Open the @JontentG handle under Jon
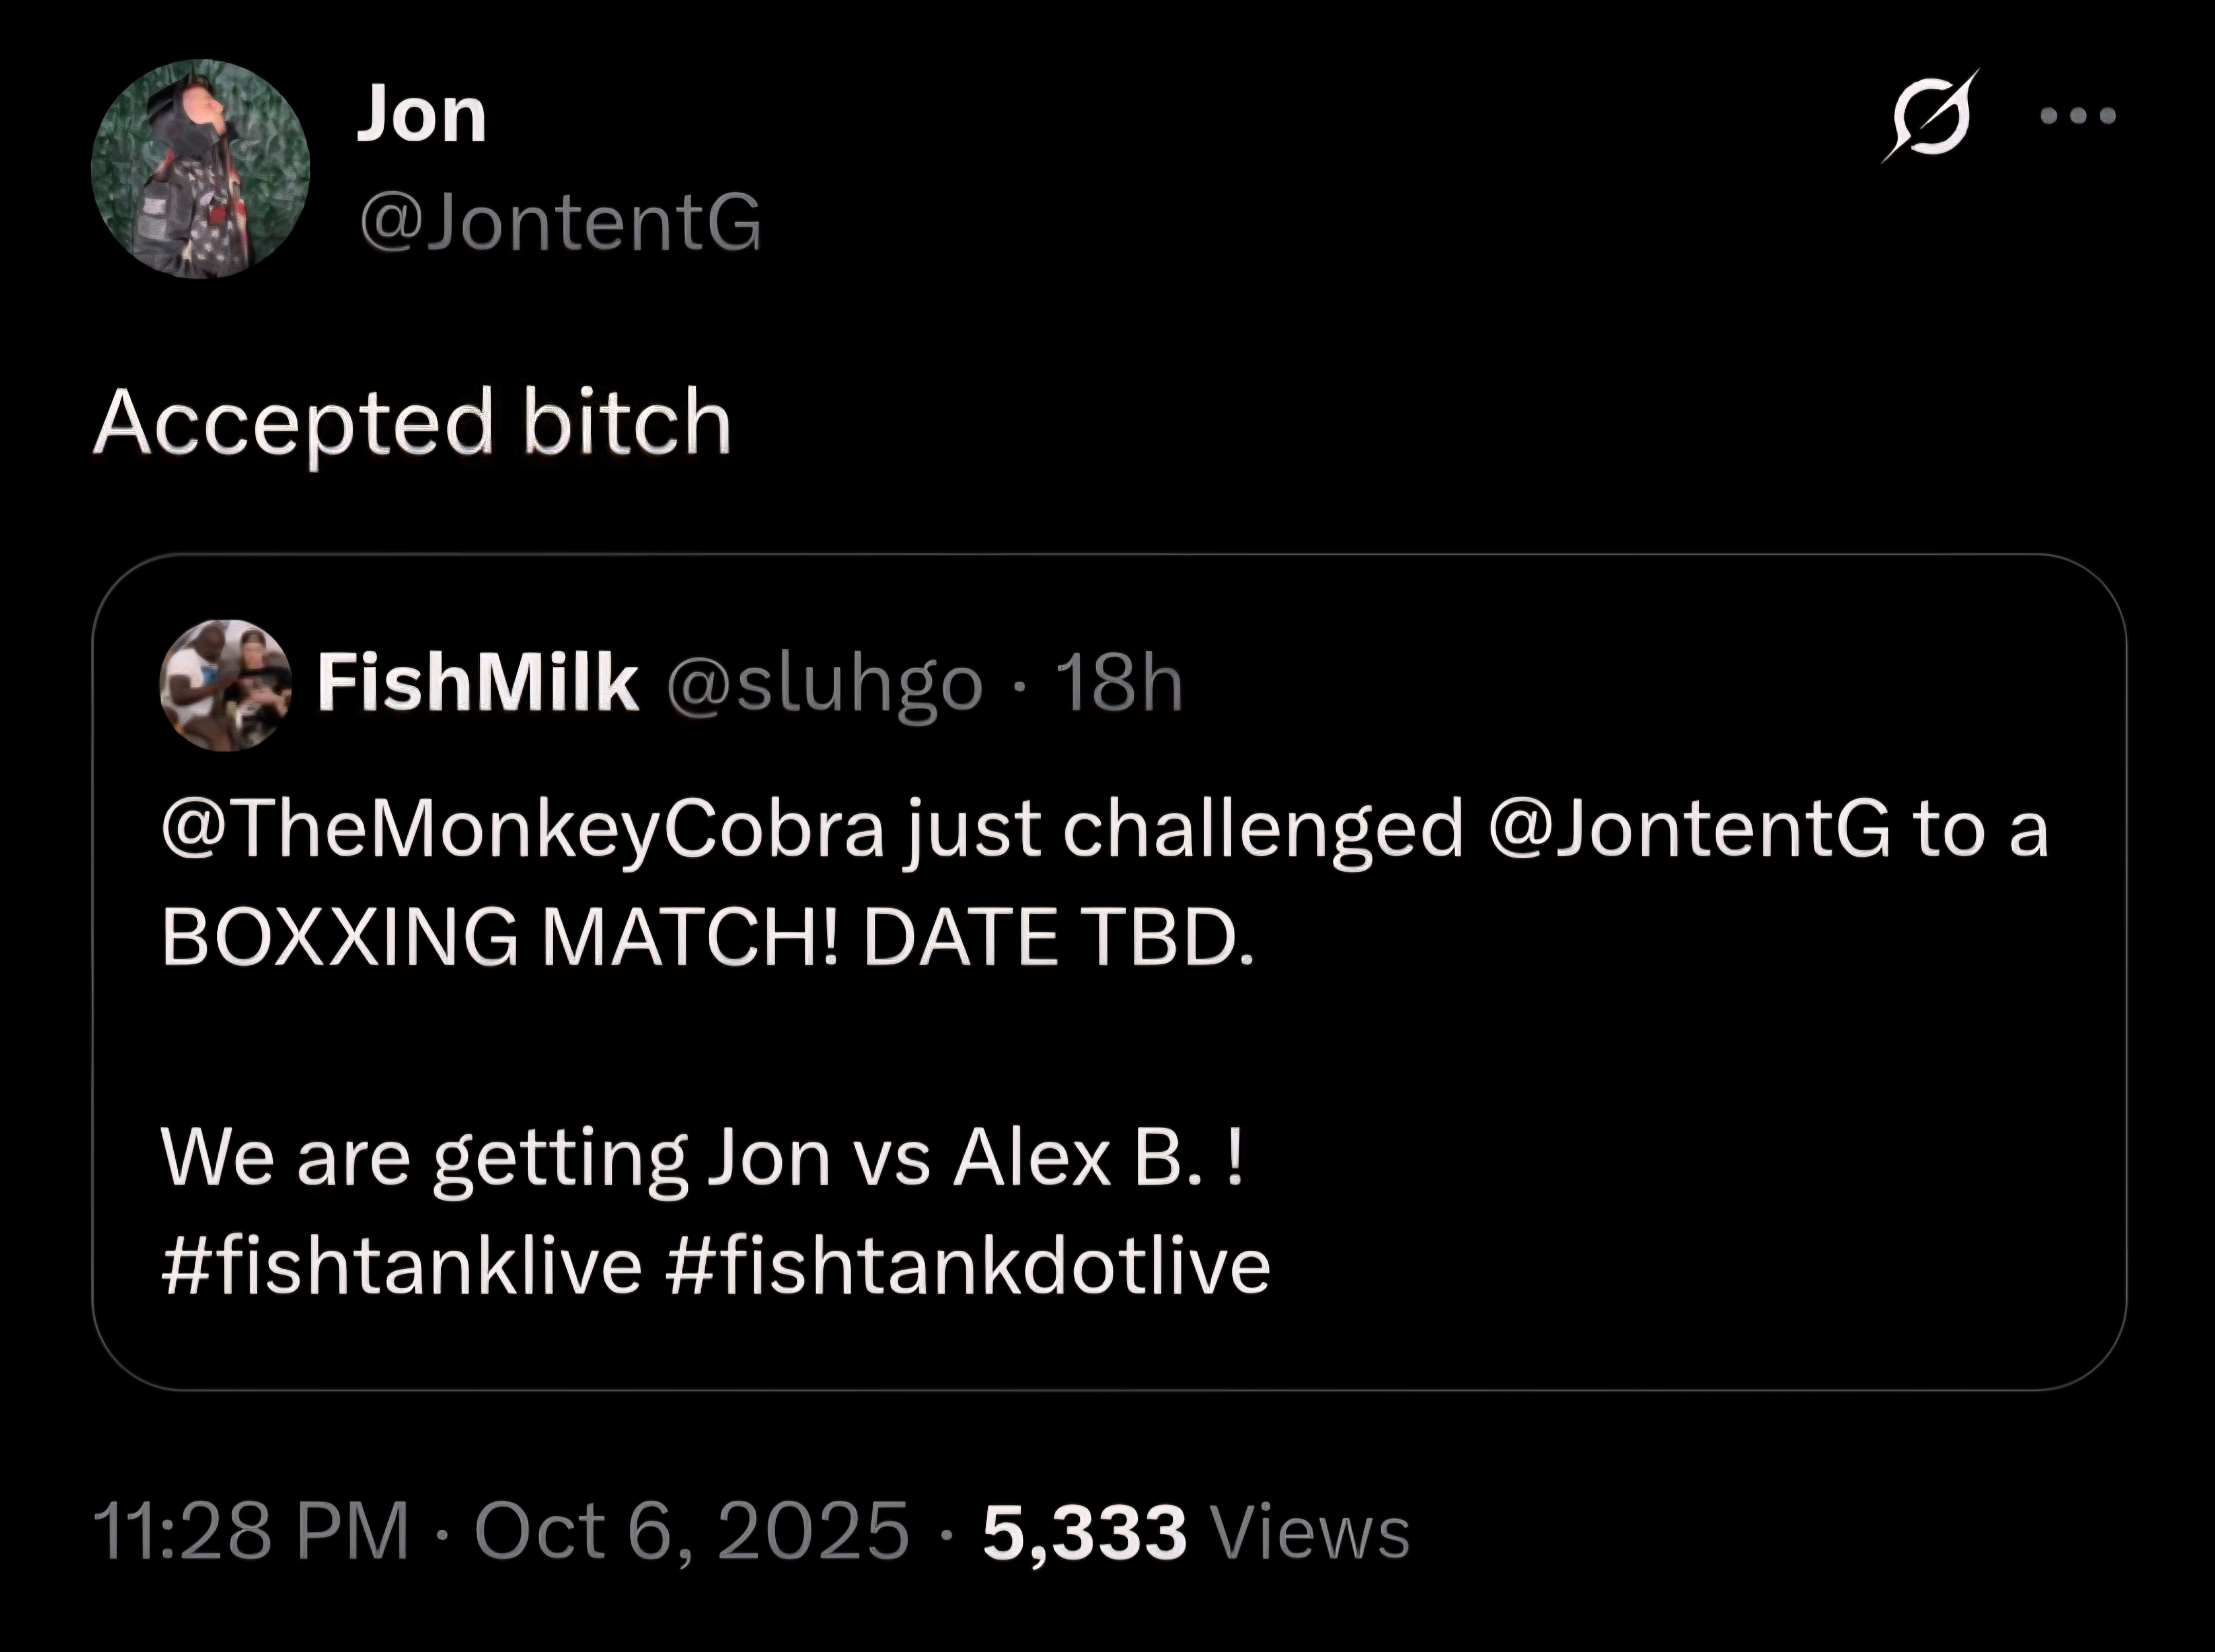This screenshot has width=2215, height=1652. (560, 221)
